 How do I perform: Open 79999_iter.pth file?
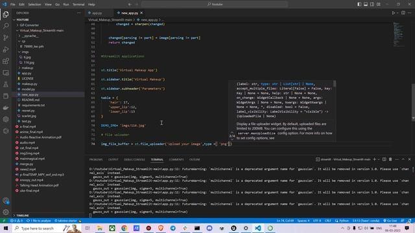(34, 47)
